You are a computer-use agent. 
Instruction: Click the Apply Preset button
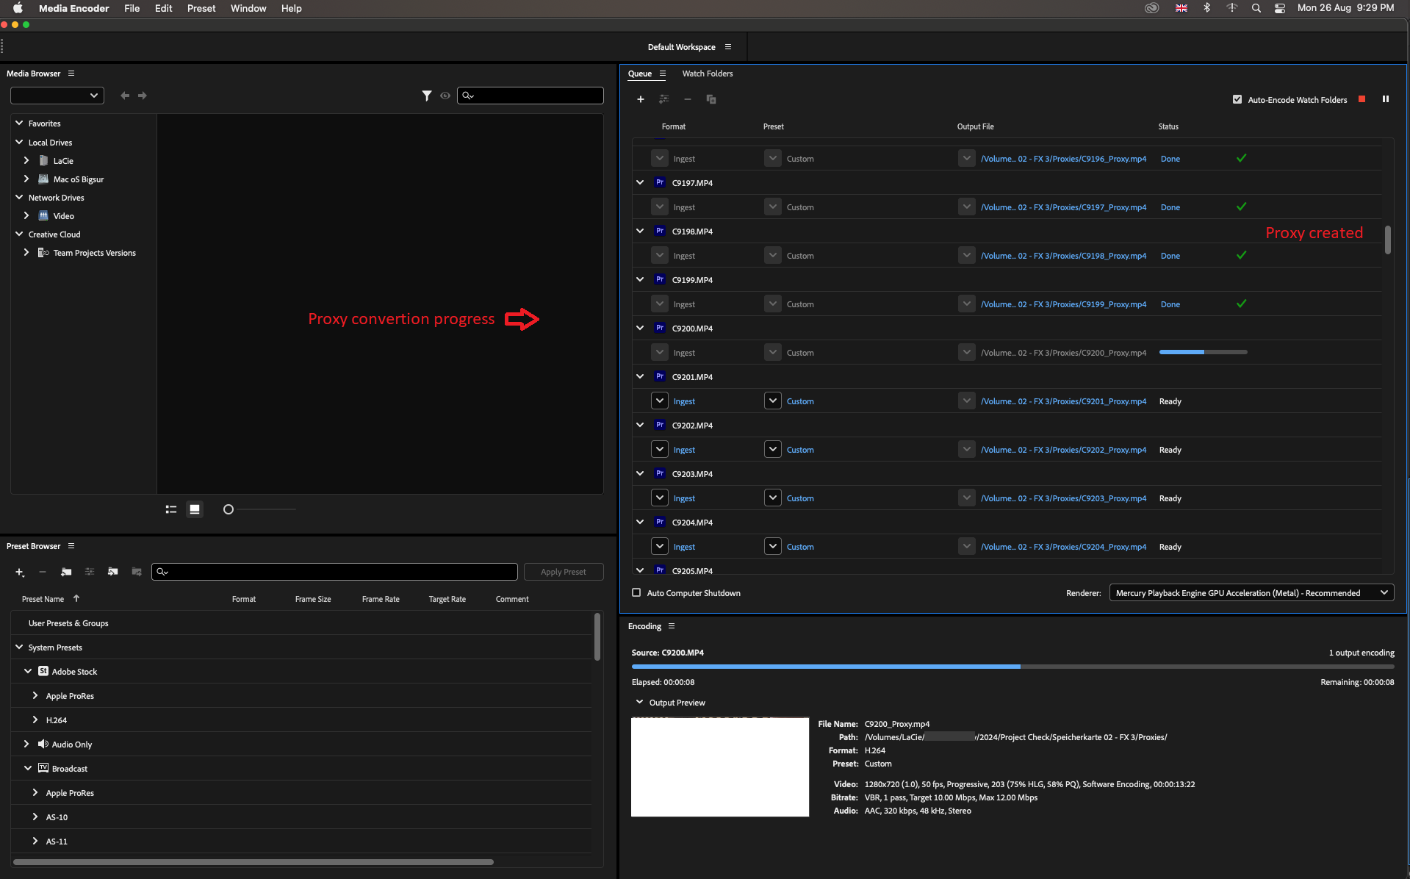pos(564,572)
